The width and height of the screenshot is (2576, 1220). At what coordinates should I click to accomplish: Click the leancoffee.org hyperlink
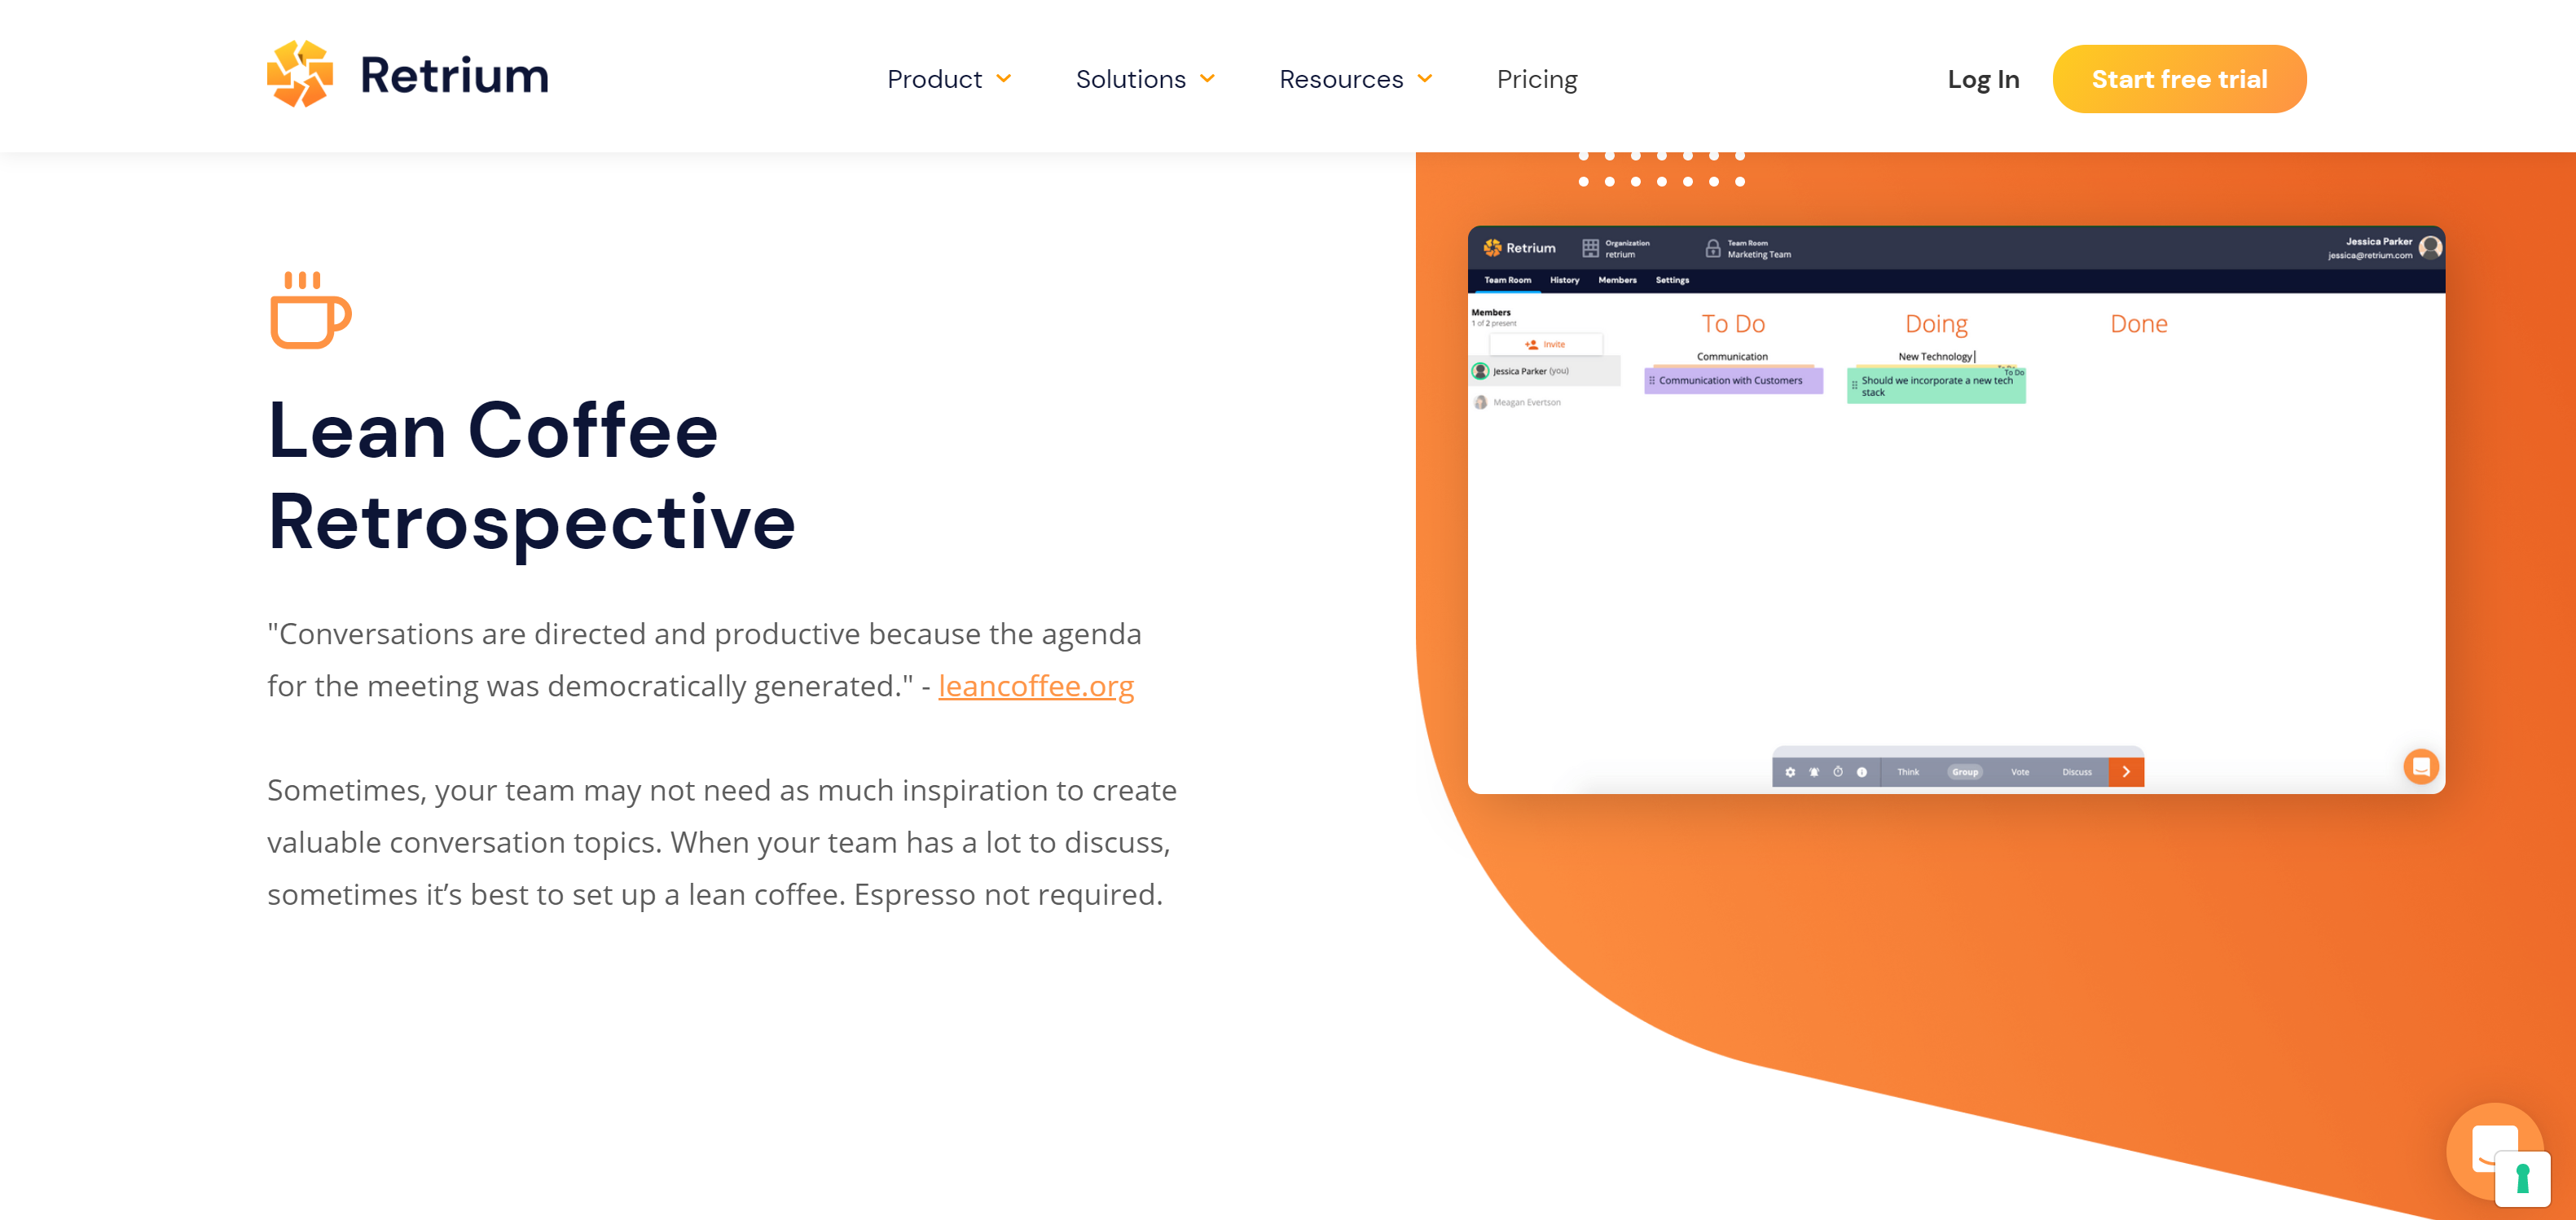coord(1035,687)
